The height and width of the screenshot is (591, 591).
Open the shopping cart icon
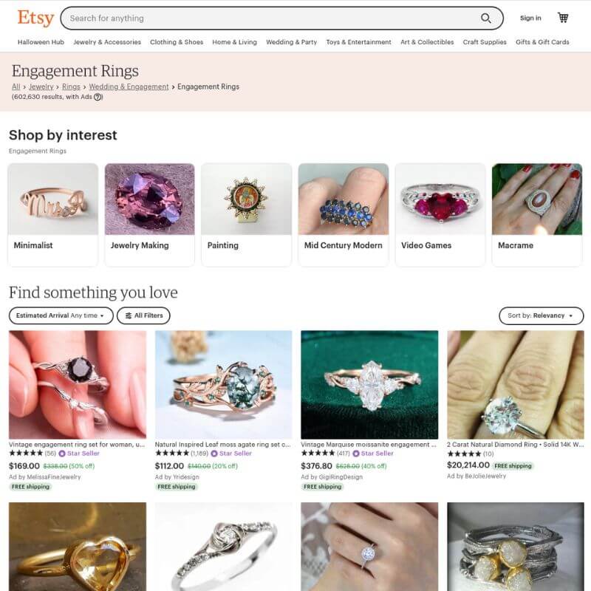(x=563, y=18)
